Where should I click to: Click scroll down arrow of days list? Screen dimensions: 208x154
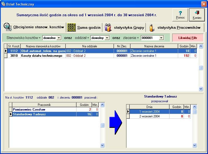click(x=195, y=145)
